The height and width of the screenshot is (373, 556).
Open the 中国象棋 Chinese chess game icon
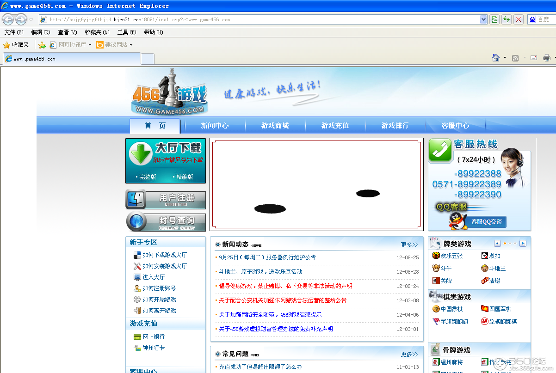[x=435, y=308]
